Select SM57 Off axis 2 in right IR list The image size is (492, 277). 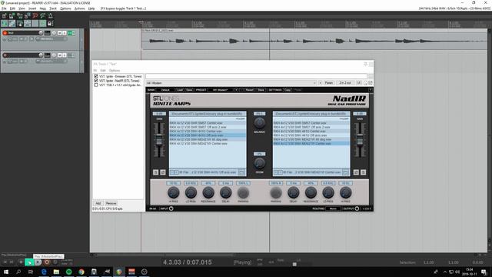coord(311,127)
